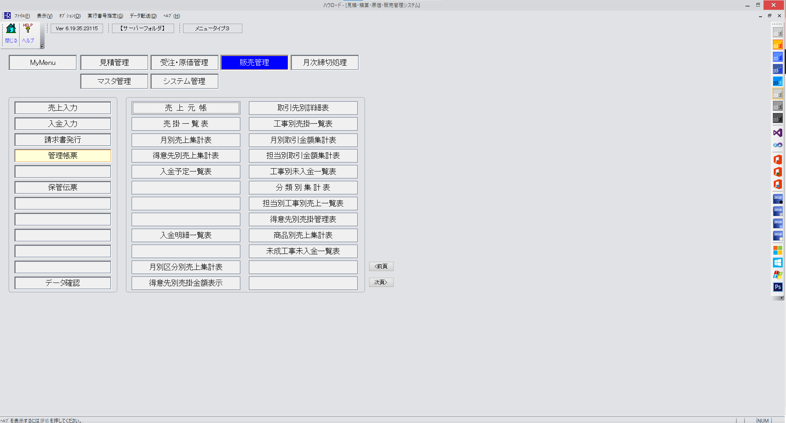Click the first Office icon in dock

pos(777,160)
